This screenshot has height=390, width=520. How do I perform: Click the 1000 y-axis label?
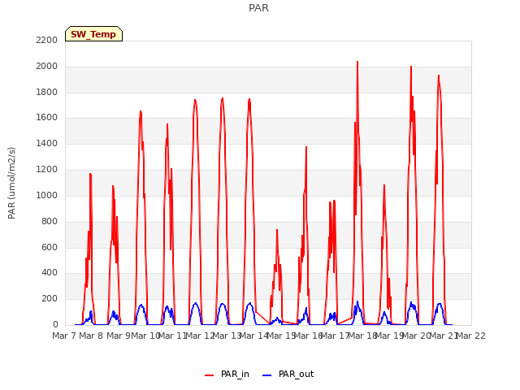47,195
